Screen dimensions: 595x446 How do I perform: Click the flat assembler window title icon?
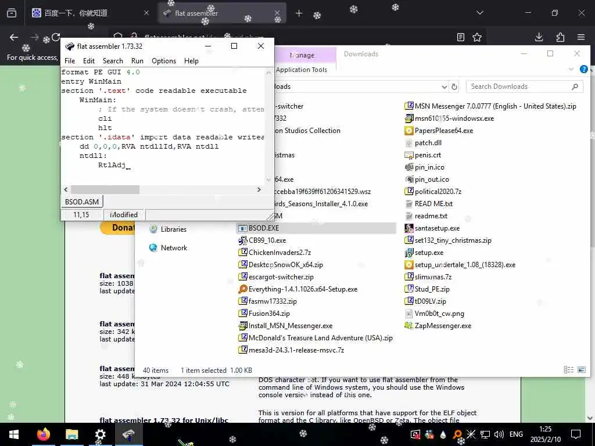pyautogui.click(x=70, y=46)
